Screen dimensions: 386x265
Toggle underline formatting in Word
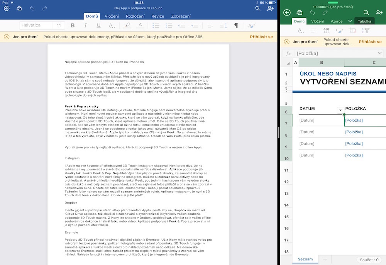coord(98,25)
